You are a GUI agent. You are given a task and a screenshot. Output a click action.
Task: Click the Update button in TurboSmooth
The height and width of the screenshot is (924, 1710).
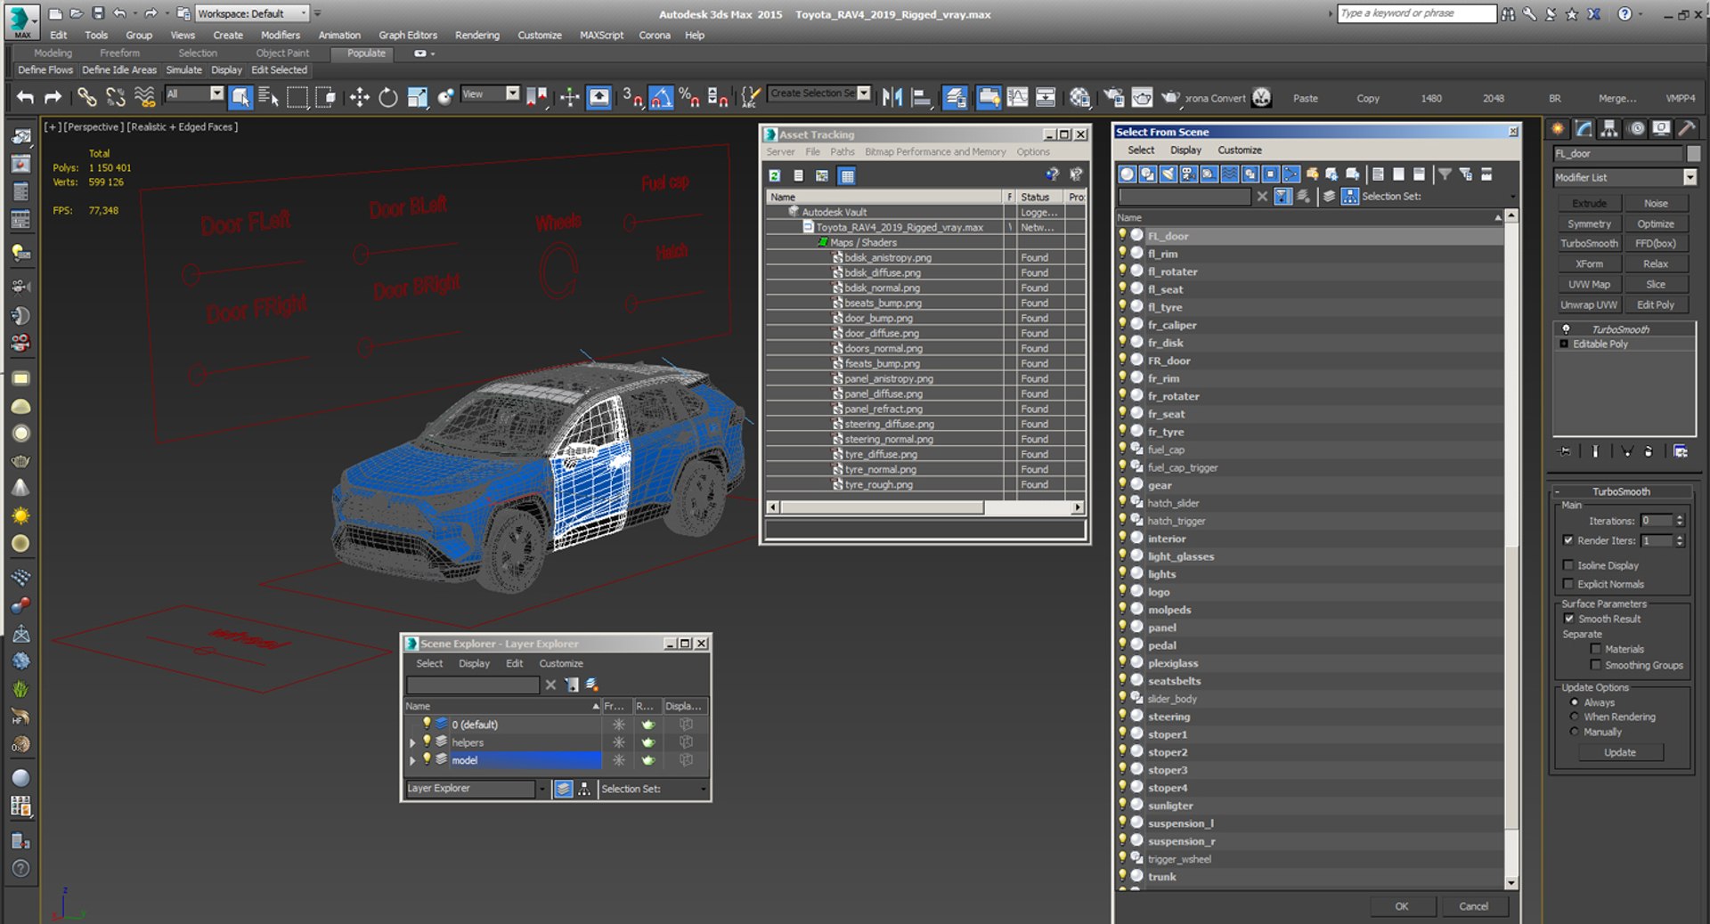click(x=1619, y=752)
